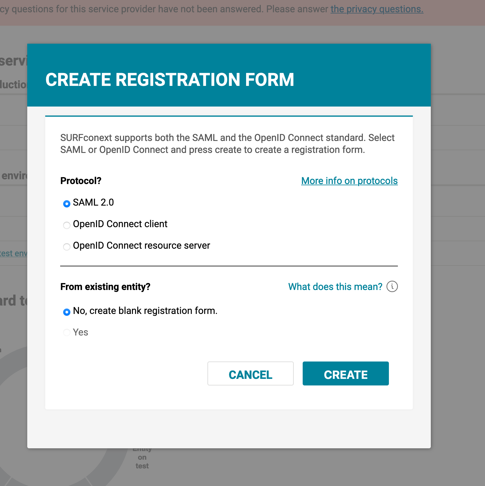This screenshot has width=485, height=486.
Task: Click the Yes label text
Action: pyautogui.click(x=81, y=332)
